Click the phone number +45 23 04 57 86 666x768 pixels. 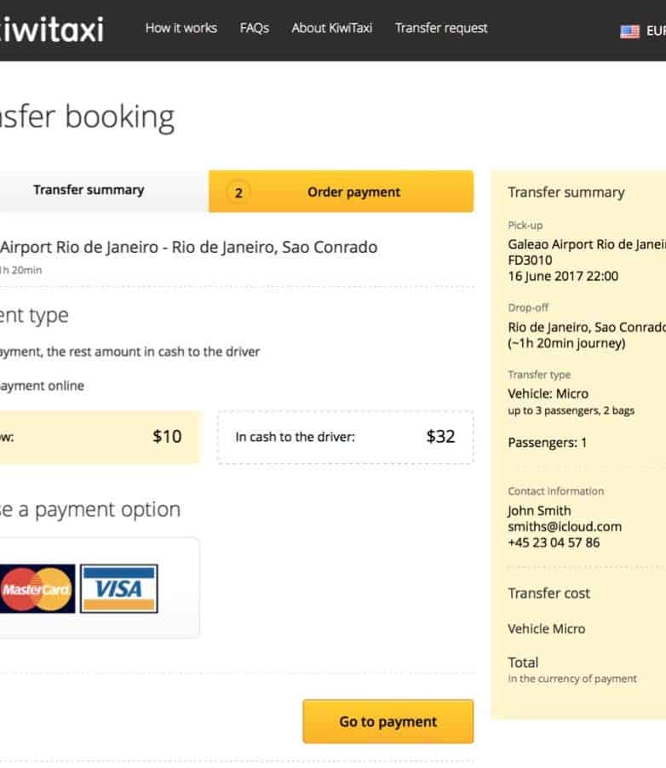[554, 542]
